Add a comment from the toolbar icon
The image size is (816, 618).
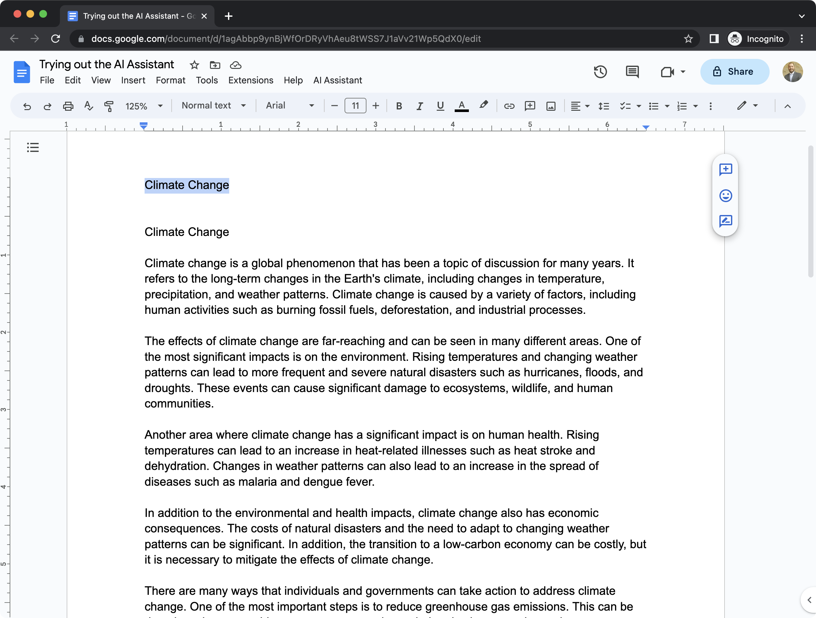[530, 106]
